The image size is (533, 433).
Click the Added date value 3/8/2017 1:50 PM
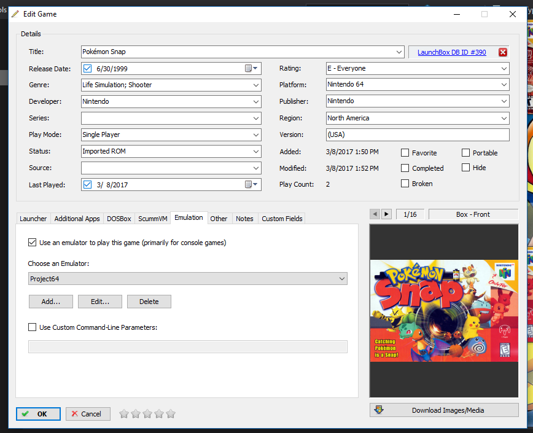pos(352,152)
